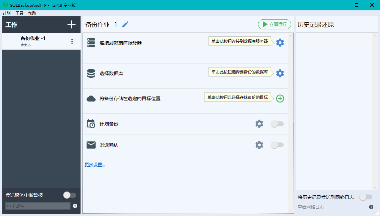The image size is (380, 216).
Task: Click the 计划备份 label
Action: point(109,124)
